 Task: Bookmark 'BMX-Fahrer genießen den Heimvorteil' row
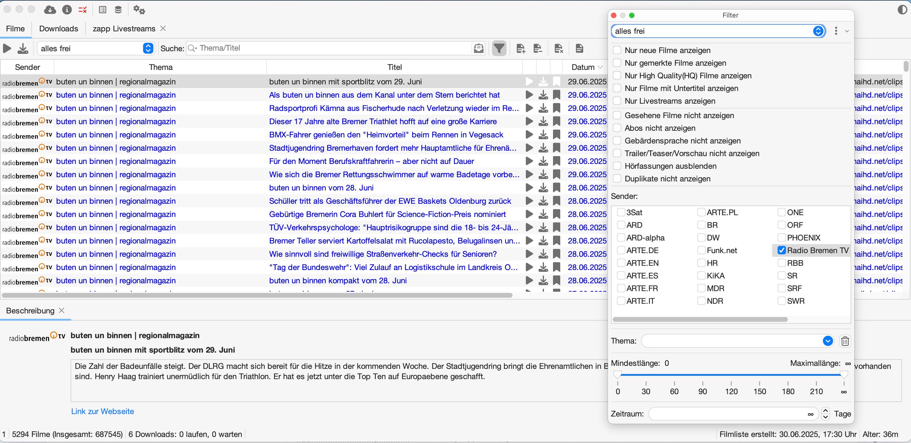pyautogui.click(x=557, y=135)
